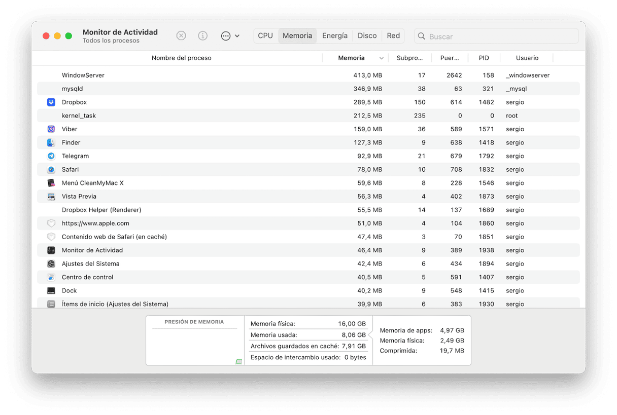This screenshot has height=415, width=617.
Task: Click the https://www.apple.com process name
Action: point(95,223)
